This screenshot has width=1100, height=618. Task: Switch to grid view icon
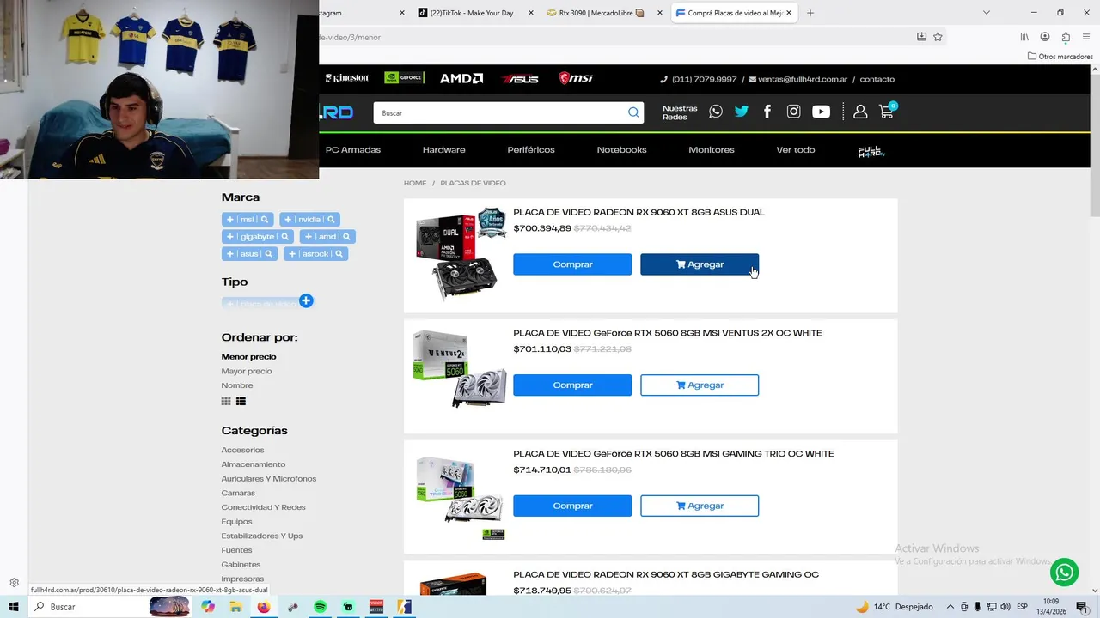coord(226,401)
